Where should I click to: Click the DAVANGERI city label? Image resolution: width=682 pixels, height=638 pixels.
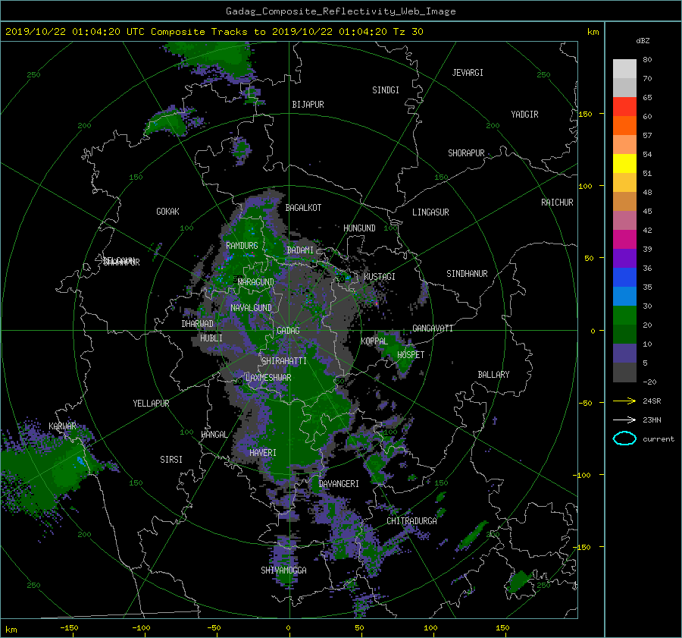click(x=339, y=484)
